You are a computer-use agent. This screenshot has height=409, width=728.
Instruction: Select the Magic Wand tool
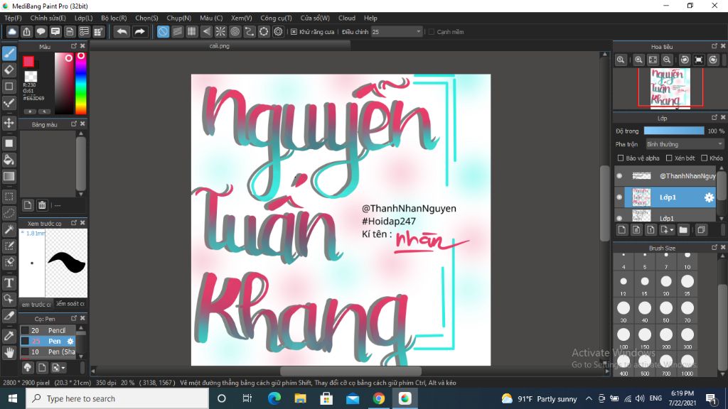9,229
